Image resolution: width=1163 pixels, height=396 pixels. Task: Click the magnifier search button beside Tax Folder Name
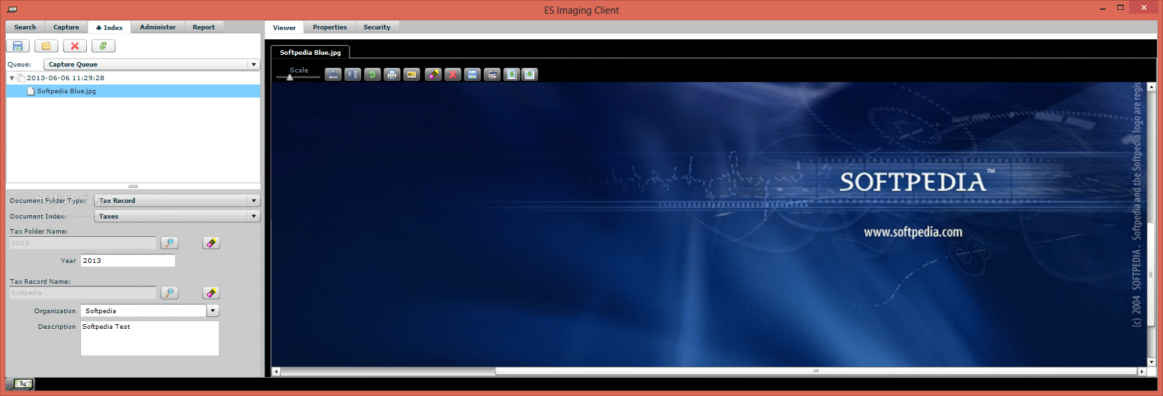(x=169, y=243)
